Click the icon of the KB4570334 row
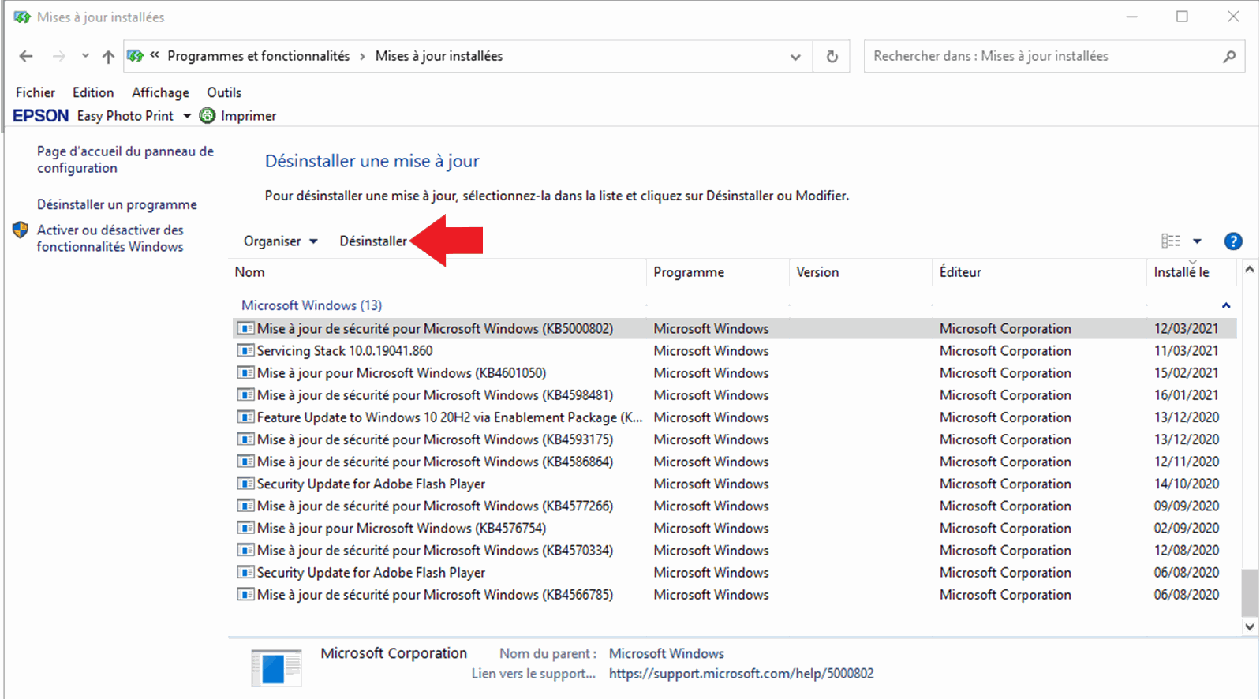The width and height of the screenshot is (1260, 699). (245, 550)
